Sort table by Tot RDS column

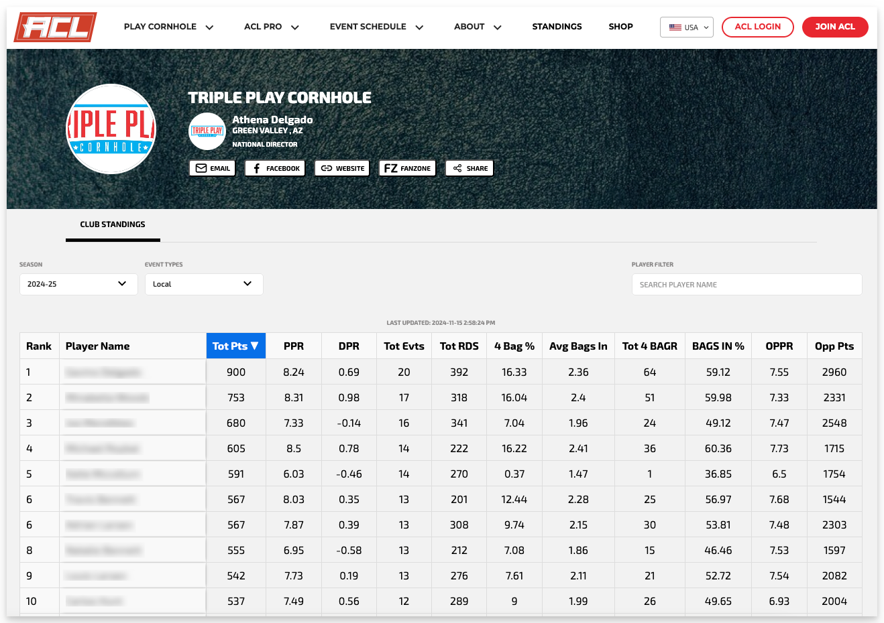click(x=459, y=346)
